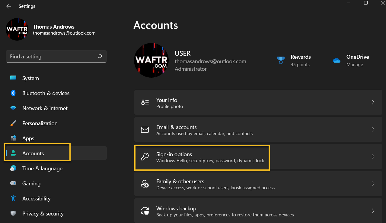Click the large Accounts page profile picture

click(151, 60)
